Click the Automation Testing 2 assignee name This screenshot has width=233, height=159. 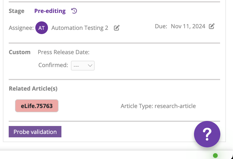80,28
